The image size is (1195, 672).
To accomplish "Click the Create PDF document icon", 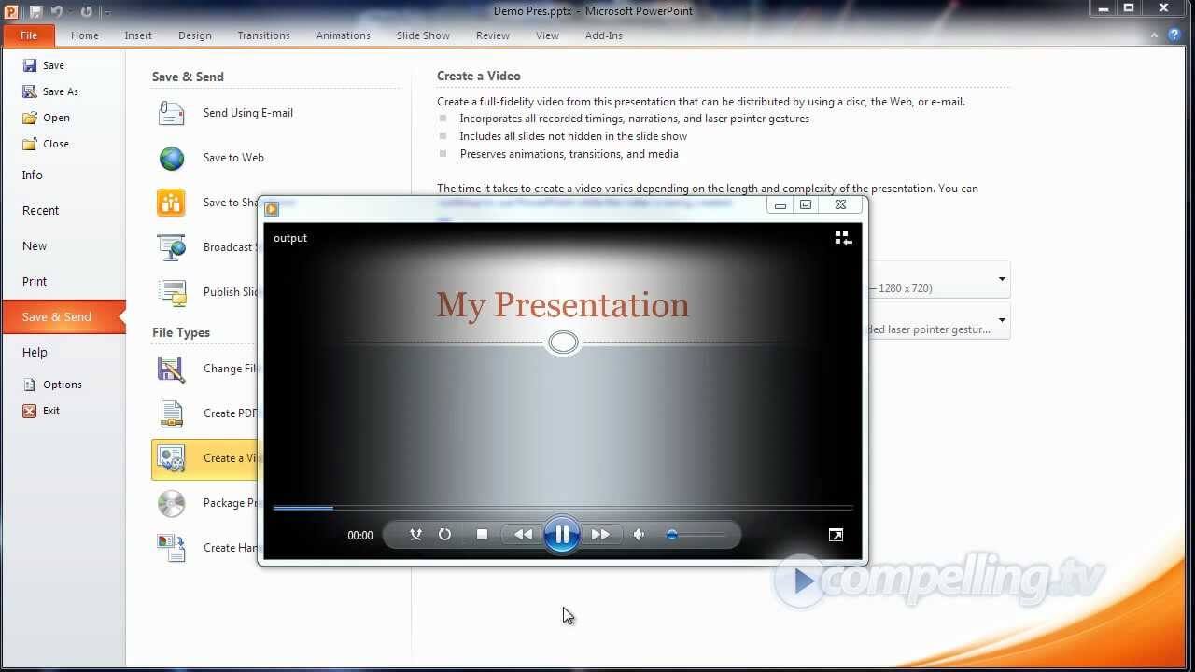I will (172, 413).
